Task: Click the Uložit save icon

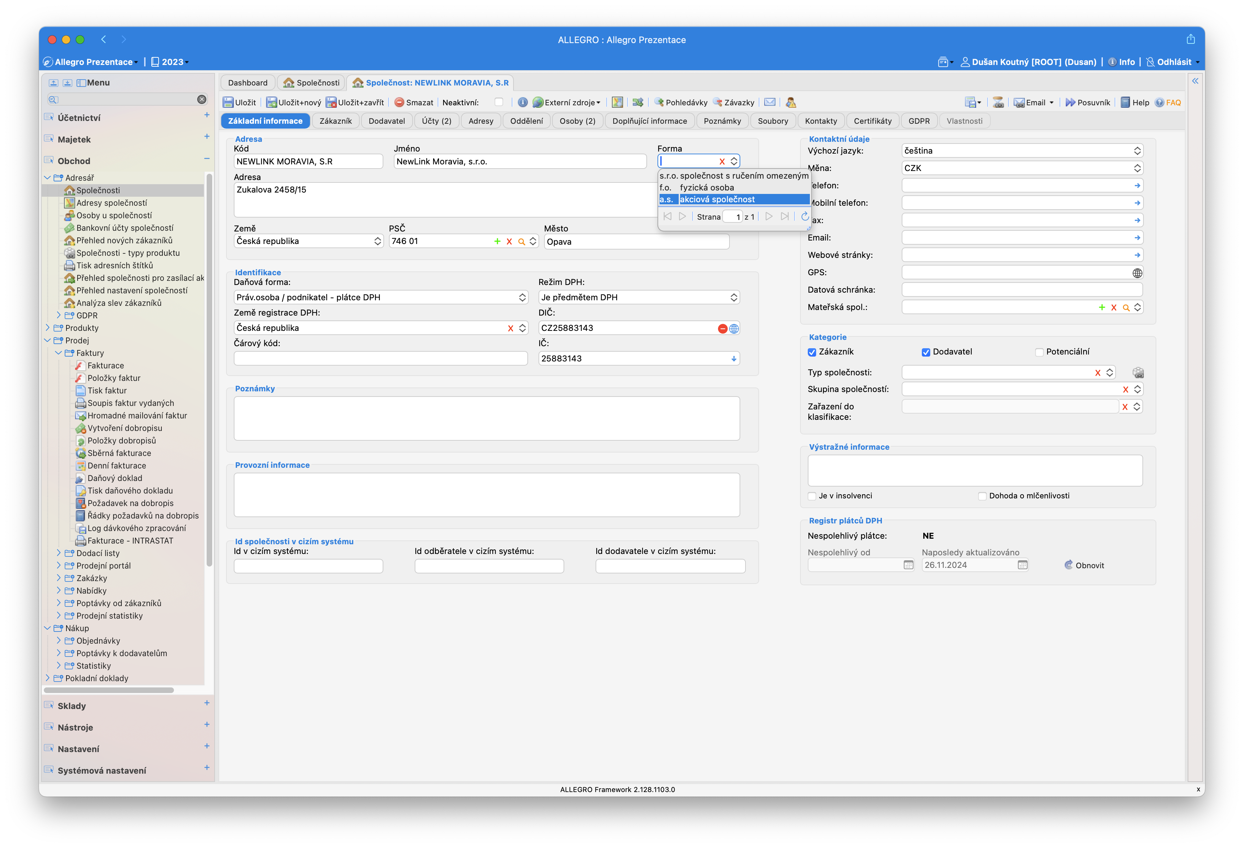Action: coord(229,102)
